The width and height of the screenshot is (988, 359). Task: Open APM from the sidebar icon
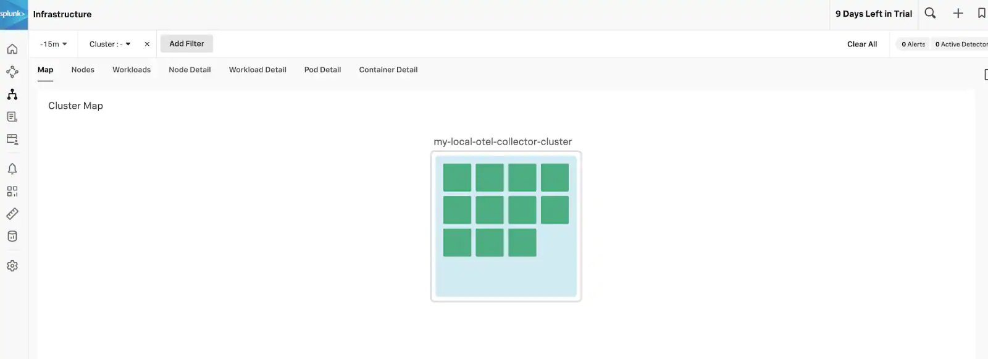[x=12, y=72]
